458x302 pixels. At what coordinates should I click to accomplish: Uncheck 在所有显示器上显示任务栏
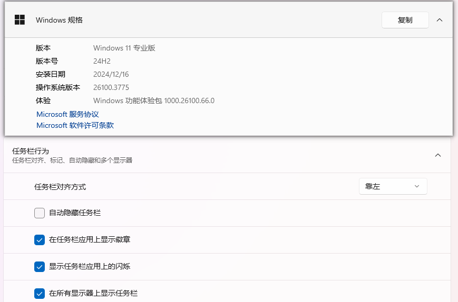click(x=40, y=294)
